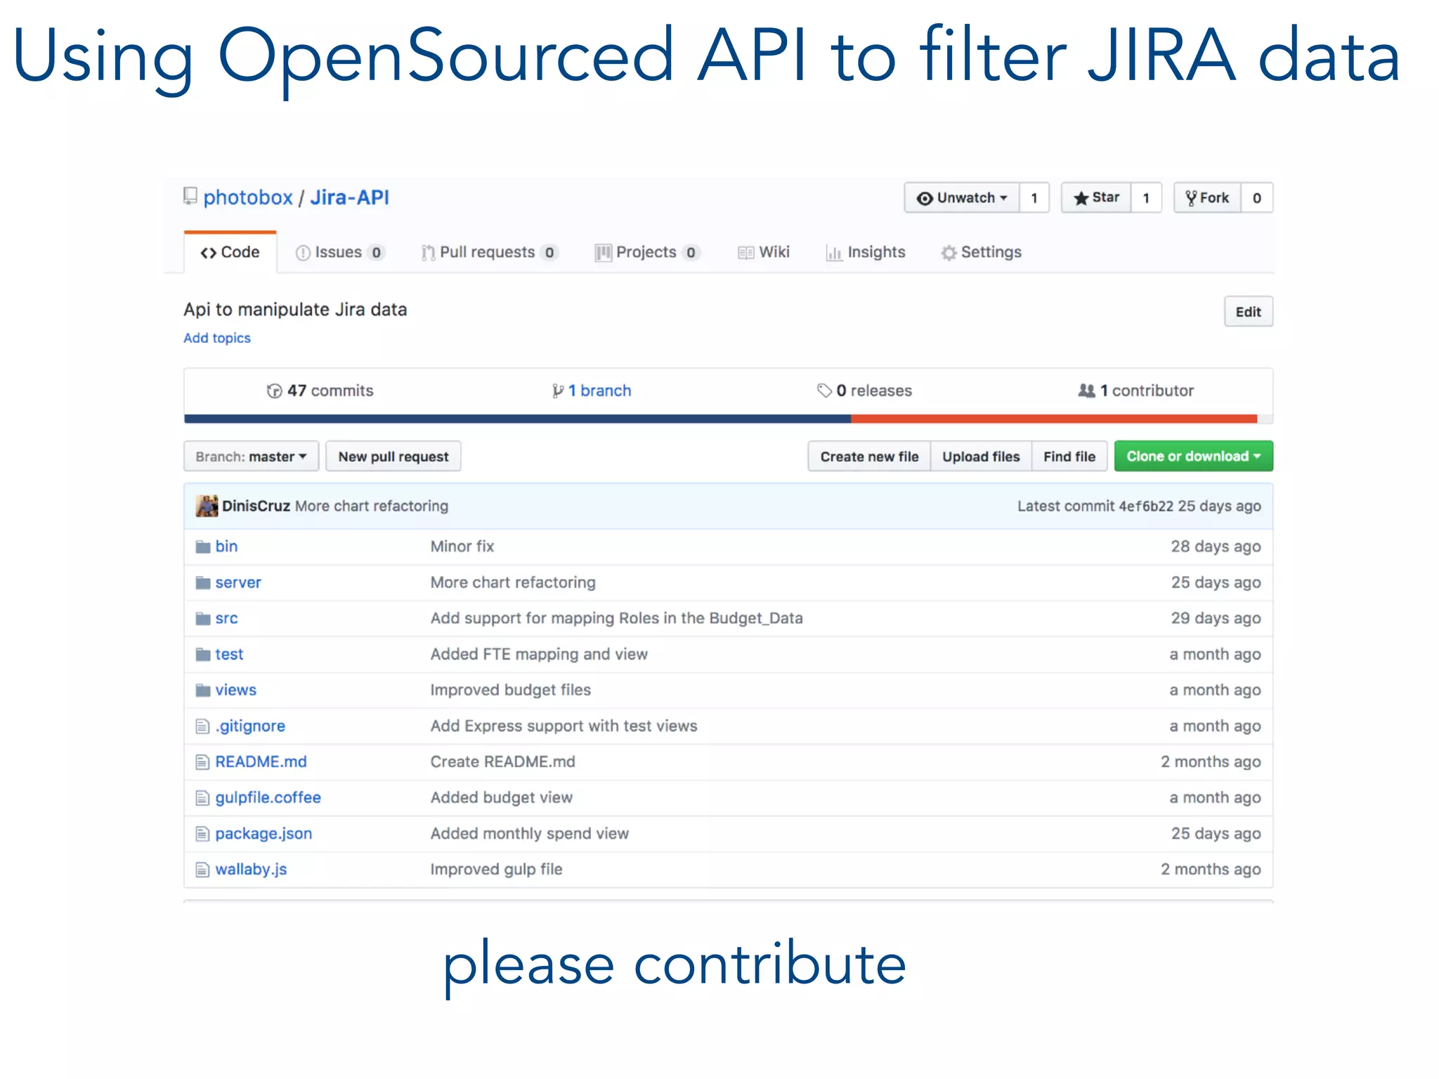This screenshot has width=1439, height=1079.
Task: Click the blue portion of language bar
Action: (x=517, y=419)
